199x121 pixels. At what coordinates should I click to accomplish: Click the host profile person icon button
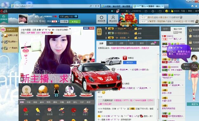pyautogui.click(x=113, y=19)
